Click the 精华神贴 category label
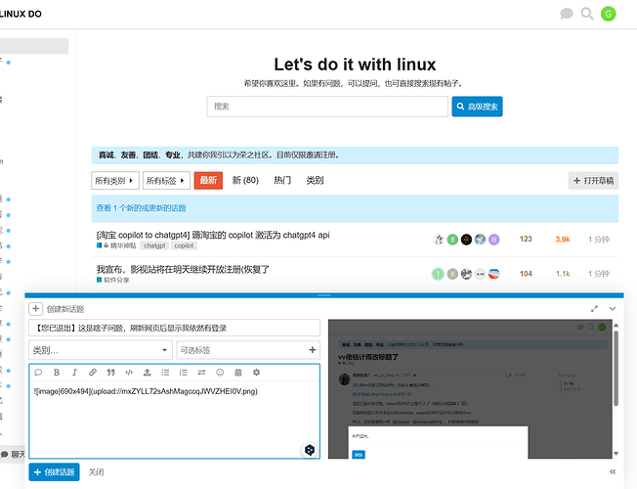637x489 pixels. coord(116,245)
